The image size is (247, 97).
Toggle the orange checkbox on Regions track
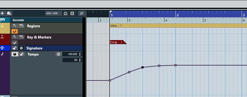[x=15, y=32]
